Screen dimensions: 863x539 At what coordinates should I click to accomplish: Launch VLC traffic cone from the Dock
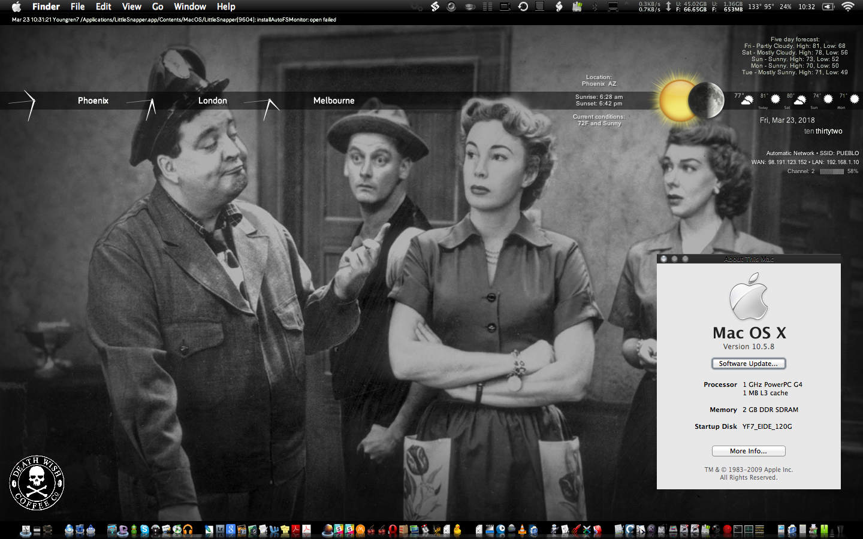click(x=521, y=530)
